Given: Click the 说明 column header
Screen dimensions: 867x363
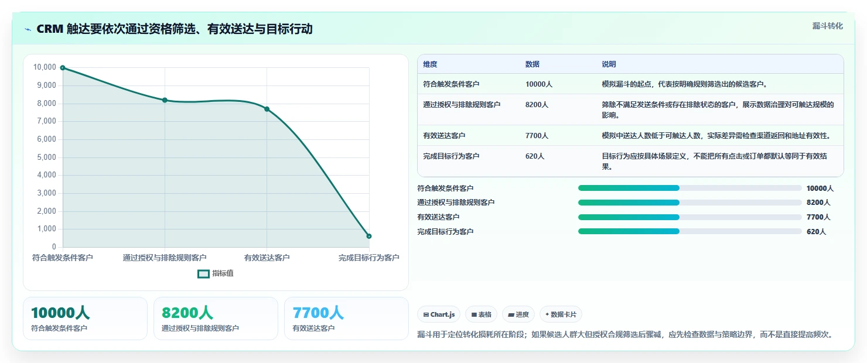Looking at the screenshot, I should pyautogui.click(x=609, y=64).
